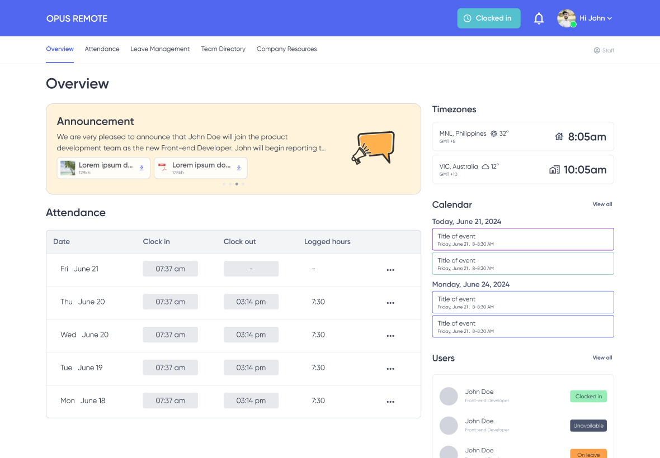The height and width of the screenshot is (458, 660).
Task: Open three-dot menu for Fri June 21
Action: [x=390, y=270]
